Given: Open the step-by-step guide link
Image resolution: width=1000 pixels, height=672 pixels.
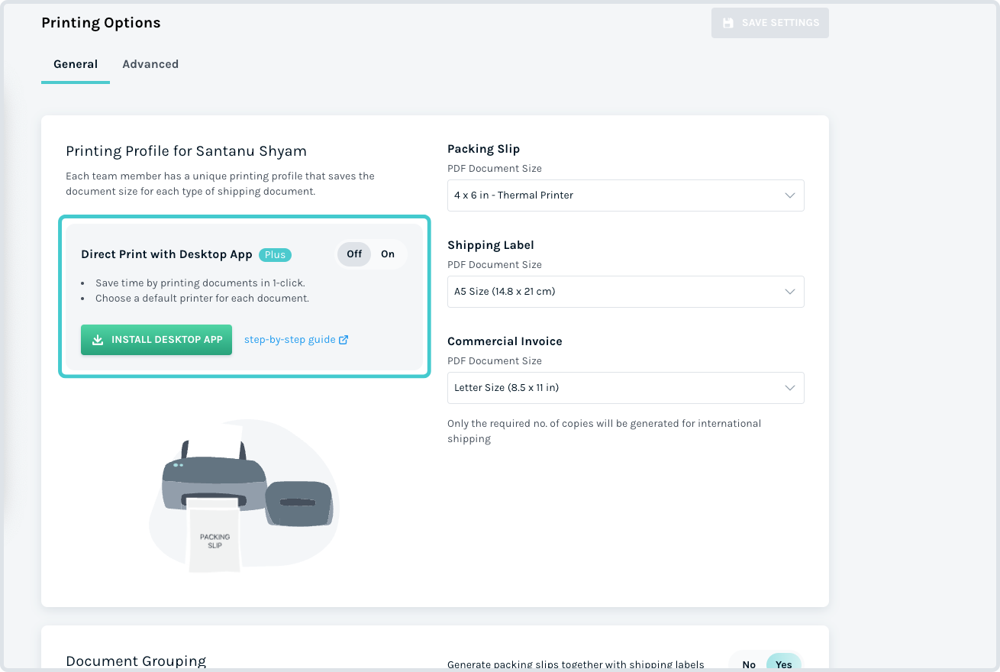Looking at the screenshot, I should (x=290, y=340).
